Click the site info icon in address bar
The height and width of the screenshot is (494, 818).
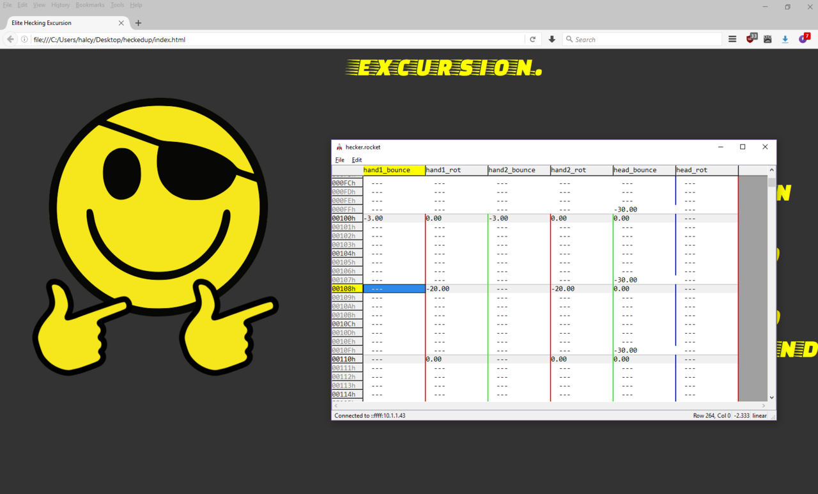coord(24,40)
